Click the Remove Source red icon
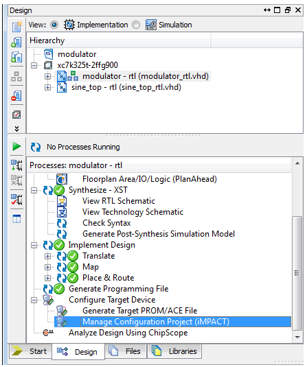The width and height of the screenshot is (307, 367). 16,95
